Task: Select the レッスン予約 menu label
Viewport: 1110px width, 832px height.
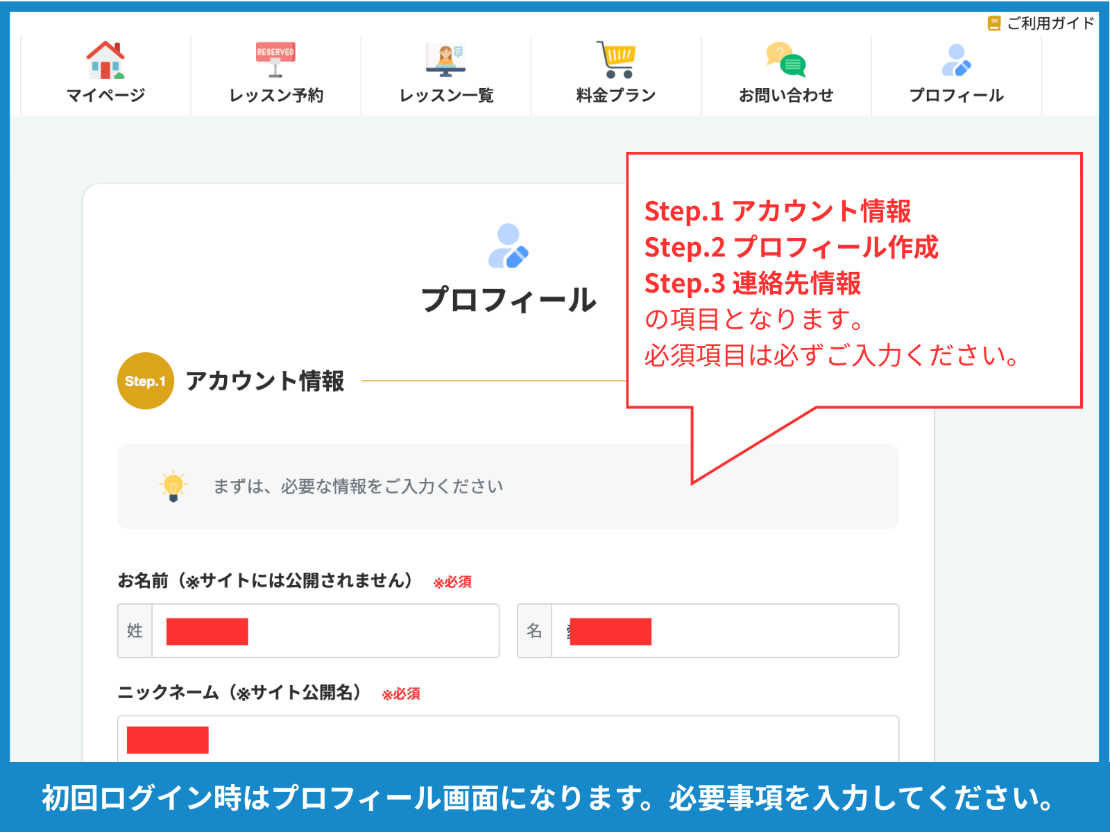Action: [x=276, y=95]
